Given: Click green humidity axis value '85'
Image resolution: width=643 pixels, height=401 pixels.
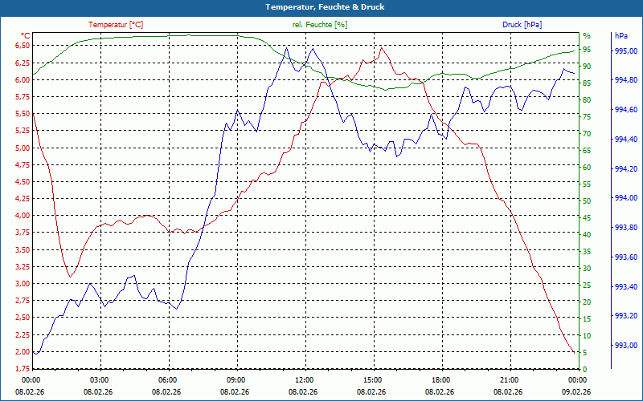Looking at the screenshot, I should [587, 83].
